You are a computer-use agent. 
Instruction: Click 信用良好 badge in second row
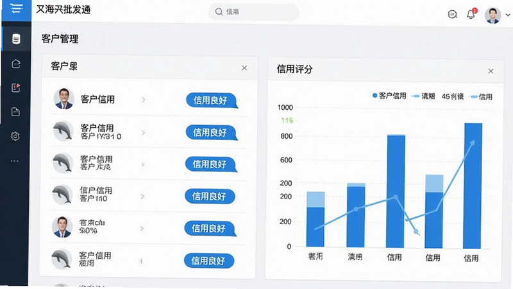tap(212, 132)
